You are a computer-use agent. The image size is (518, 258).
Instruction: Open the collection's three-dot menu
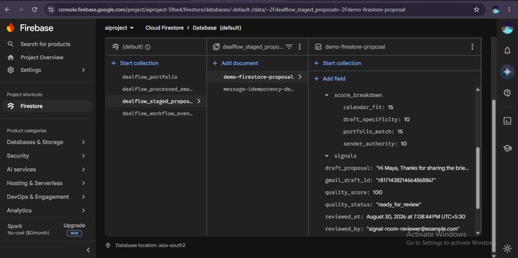[299, 47]
